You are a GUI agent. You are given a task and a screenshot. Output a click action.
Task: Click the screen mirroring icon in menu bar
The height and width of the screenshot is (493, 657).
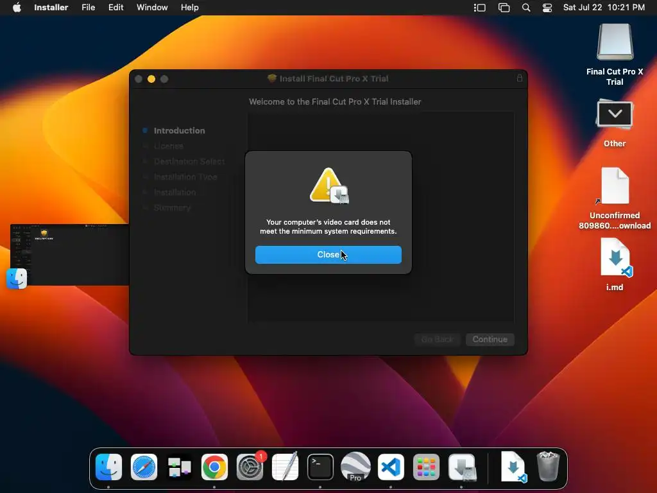coord(504,8)
